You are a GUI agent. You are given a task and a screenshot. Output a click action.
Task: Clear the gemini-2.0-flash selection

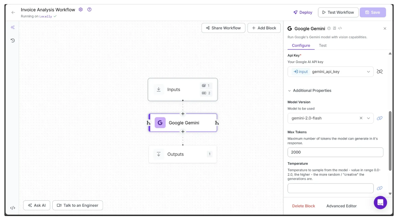(x=361, y=118)
